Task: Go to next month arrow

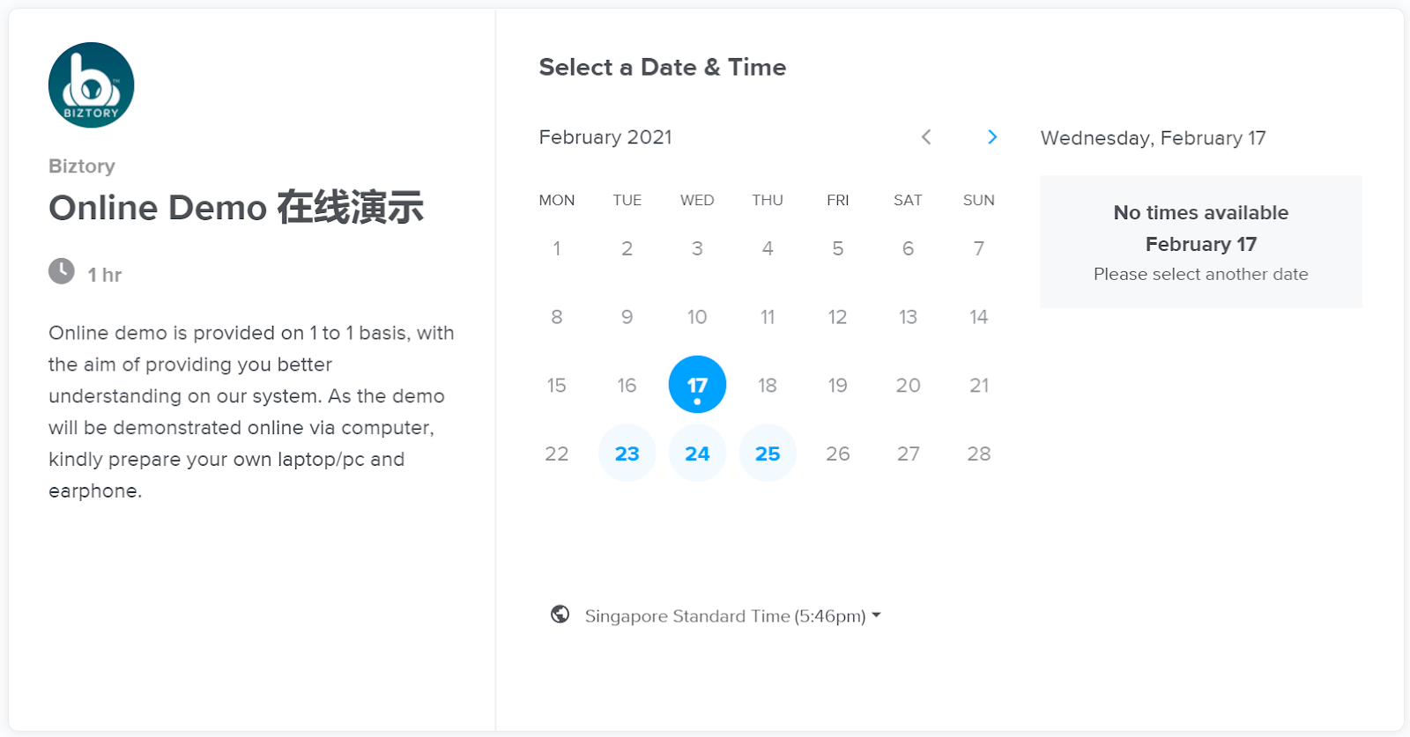Action: 992,136
